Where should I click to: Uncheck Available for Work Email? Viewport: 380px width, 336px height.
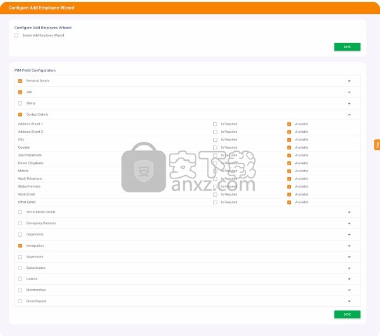point(289,194)
